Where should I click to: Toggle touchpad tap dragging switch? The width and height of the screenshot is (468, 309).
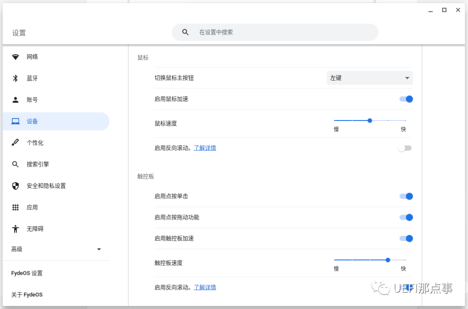tap(406, 218)
